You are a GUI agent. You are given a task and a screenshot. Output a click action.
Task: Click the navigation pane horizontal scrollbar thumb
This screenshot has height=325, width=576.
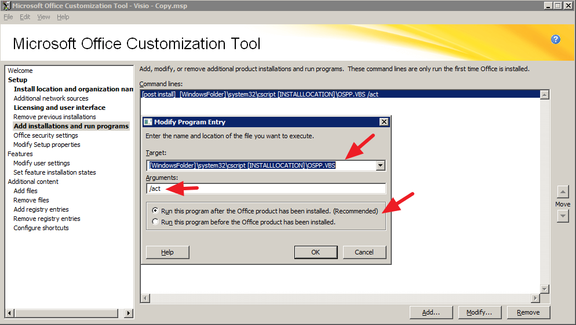coord(67,313)
